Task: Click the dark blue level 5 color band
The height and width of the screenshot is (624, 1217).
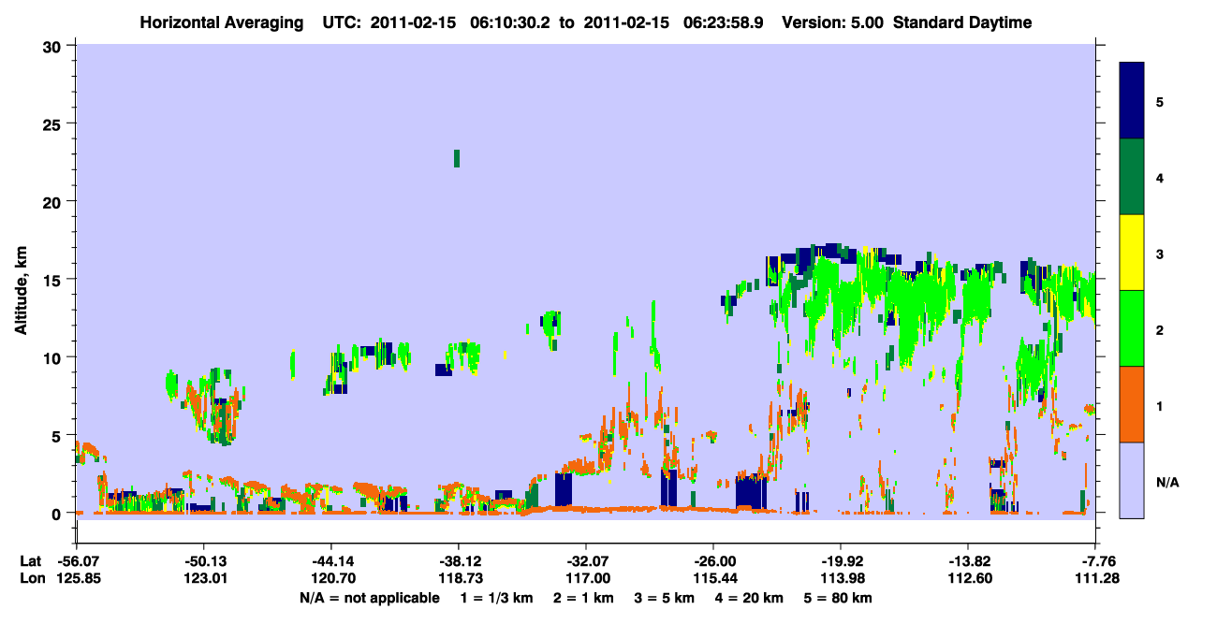Action: [1132, 101]
